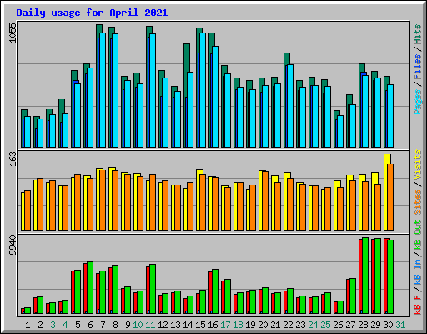
Task: Click the 9940 axis value
Action: [13, 245]
